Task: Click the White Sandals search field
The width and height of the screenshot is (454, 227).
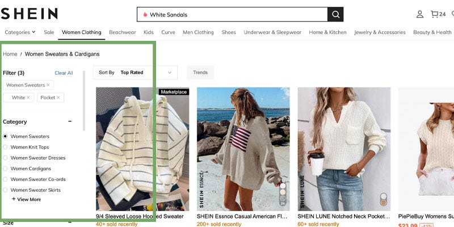Action: coord(232,15)
